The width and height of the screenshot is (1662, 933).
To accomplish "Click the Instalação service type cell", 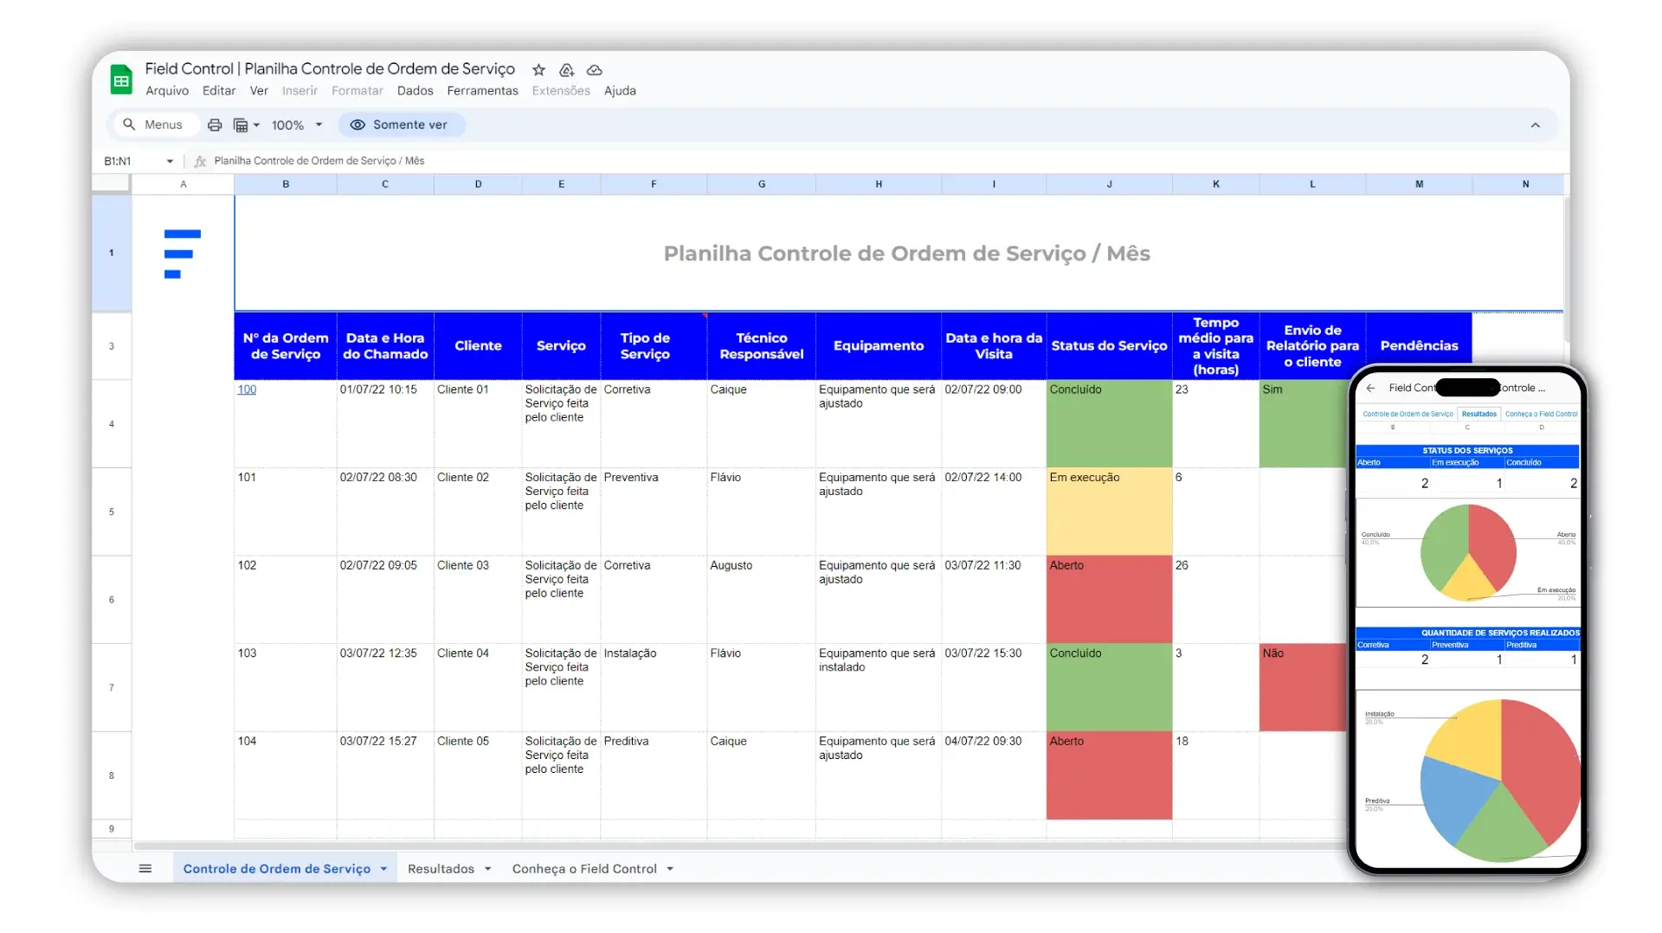I will tap(653, 687).
